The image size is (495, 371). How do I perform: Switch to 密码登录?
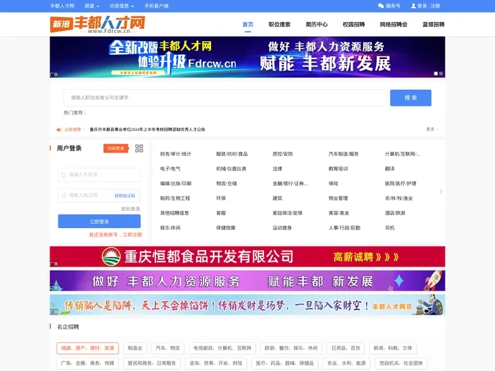coord(131,209)
